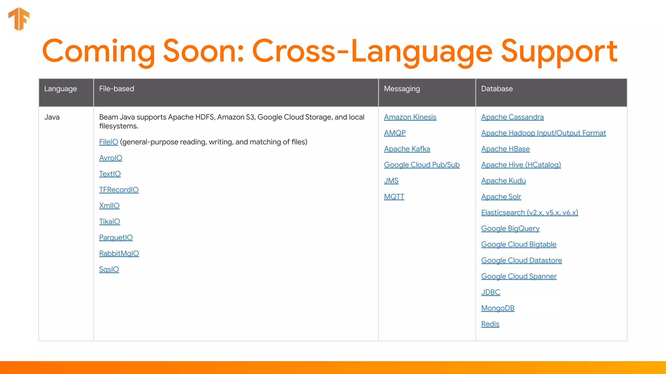Screen dimensions: 666x374
Task: Open the SqsIO link
Action: 109,269
